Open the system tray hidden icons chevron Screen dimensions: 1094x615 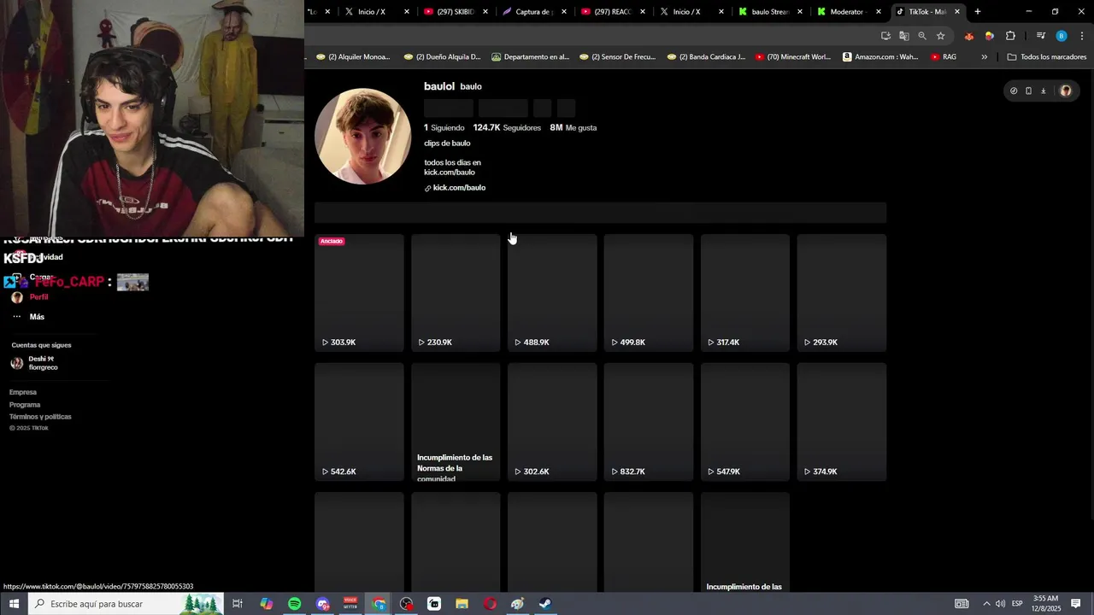point(985,604)
